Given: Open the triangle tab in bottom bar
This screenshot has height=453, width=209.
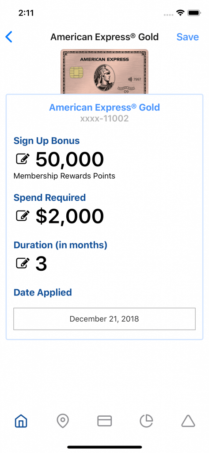Looking at the screenshot, I should (x=188, y=421).
